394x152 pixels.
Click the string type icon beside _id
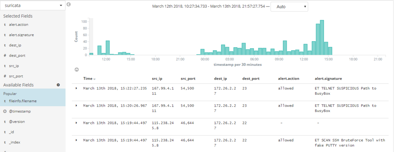(x=5, y=132)
